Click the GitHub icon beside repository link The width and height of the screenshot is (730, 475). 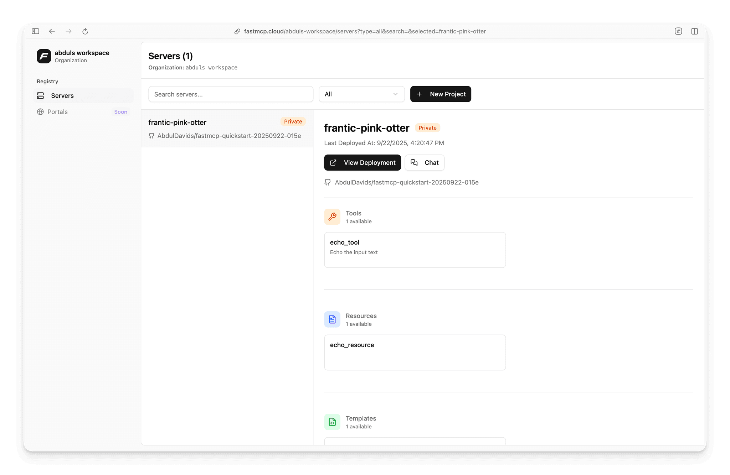(x=328, y=182)
